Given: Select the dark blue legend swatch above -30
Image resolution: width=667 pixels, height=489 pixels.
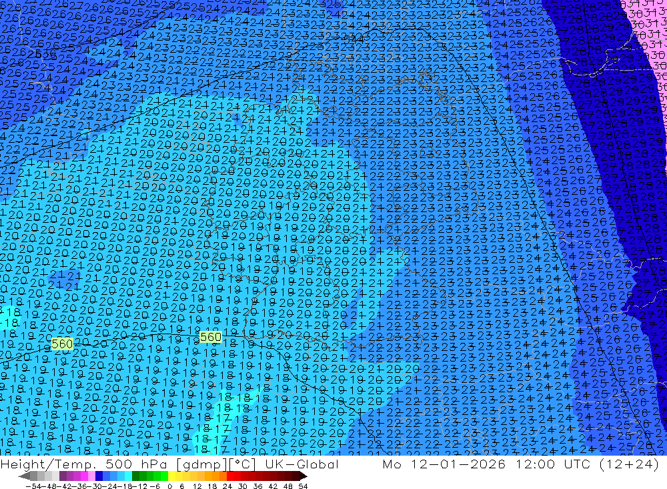Looking at the screenshot, I should [x=99, y=476].
